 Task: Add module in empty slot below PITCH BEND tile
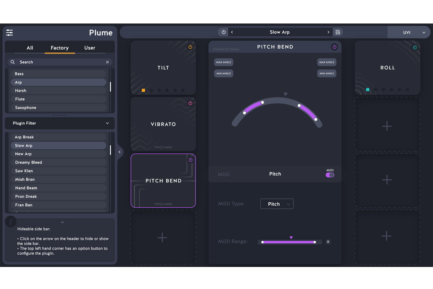pyautogui.click(x=163, y=237)
